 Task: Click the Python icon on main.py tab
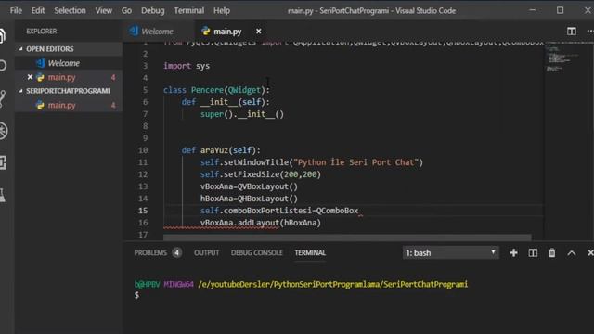(x=206, y=31)
